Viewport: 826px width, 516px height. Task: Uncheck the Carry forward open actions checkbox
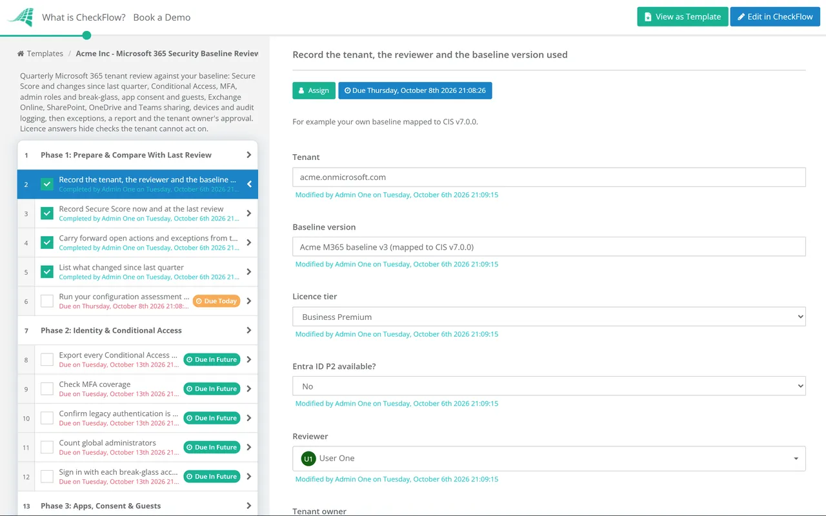point(47,243)
